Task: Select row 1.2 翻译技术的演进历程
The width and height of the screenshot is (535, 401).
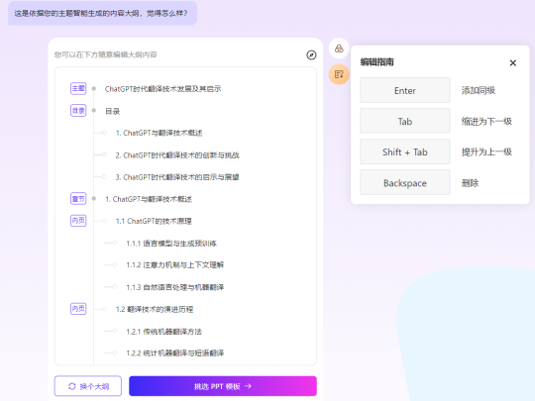Action: [x=155, y=309]
